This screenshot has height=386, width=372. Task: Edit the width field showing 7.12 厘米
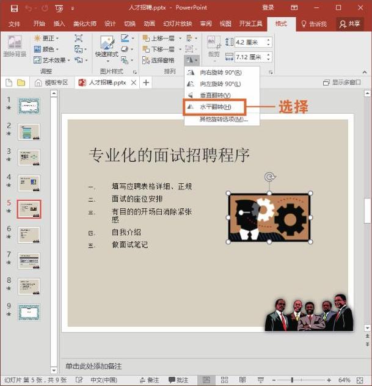[250, 57]
